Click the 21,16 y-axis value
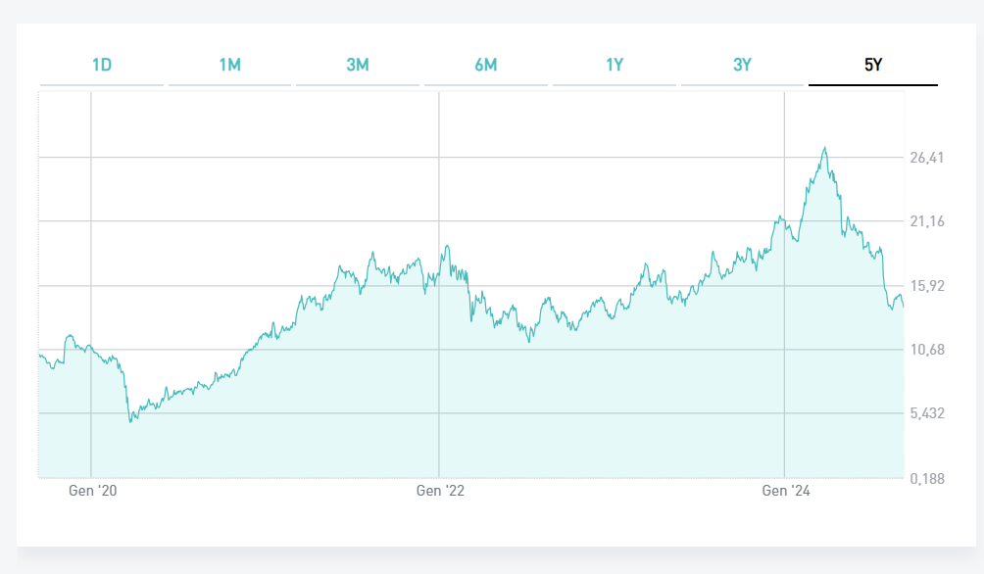The image size is (984, 574). point(926,221)
